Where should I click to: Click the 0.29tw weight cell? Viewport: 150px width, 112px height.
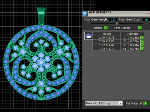pos(135,45)
